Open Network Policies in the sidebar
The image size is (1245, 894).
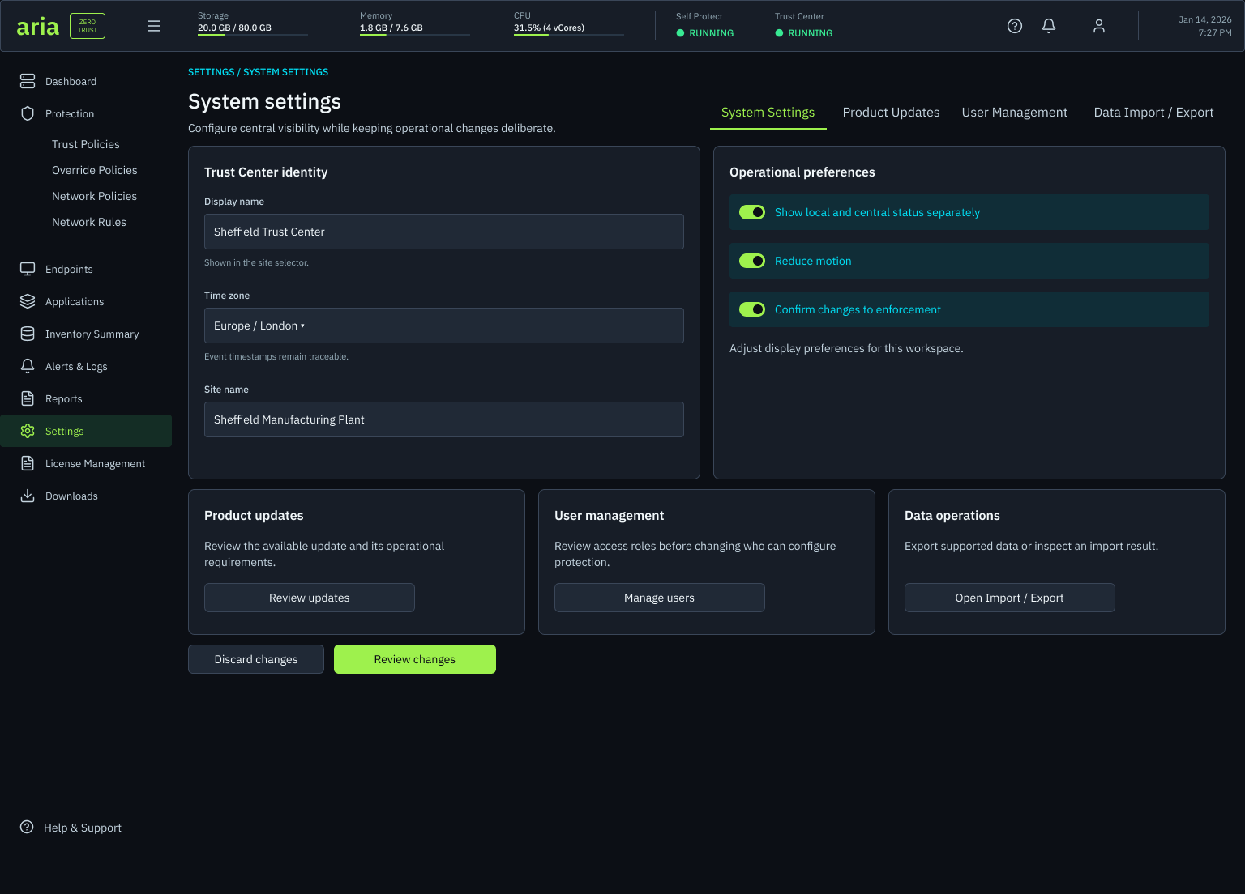94,196
